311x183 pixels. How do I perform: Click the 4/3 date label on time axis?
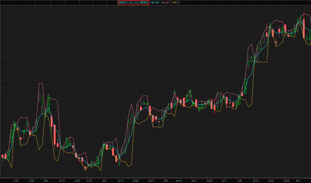(166, 181)
